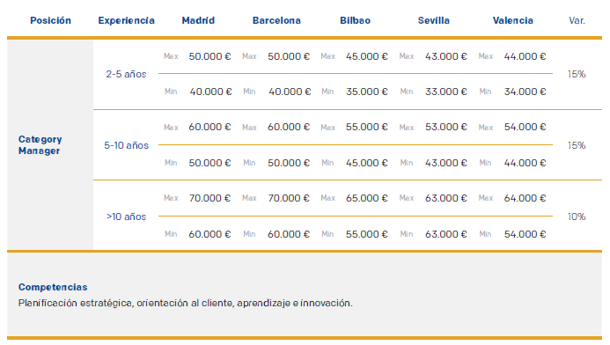
Task: Click the 2-5 años experience row label
Action: click(126, 74)
